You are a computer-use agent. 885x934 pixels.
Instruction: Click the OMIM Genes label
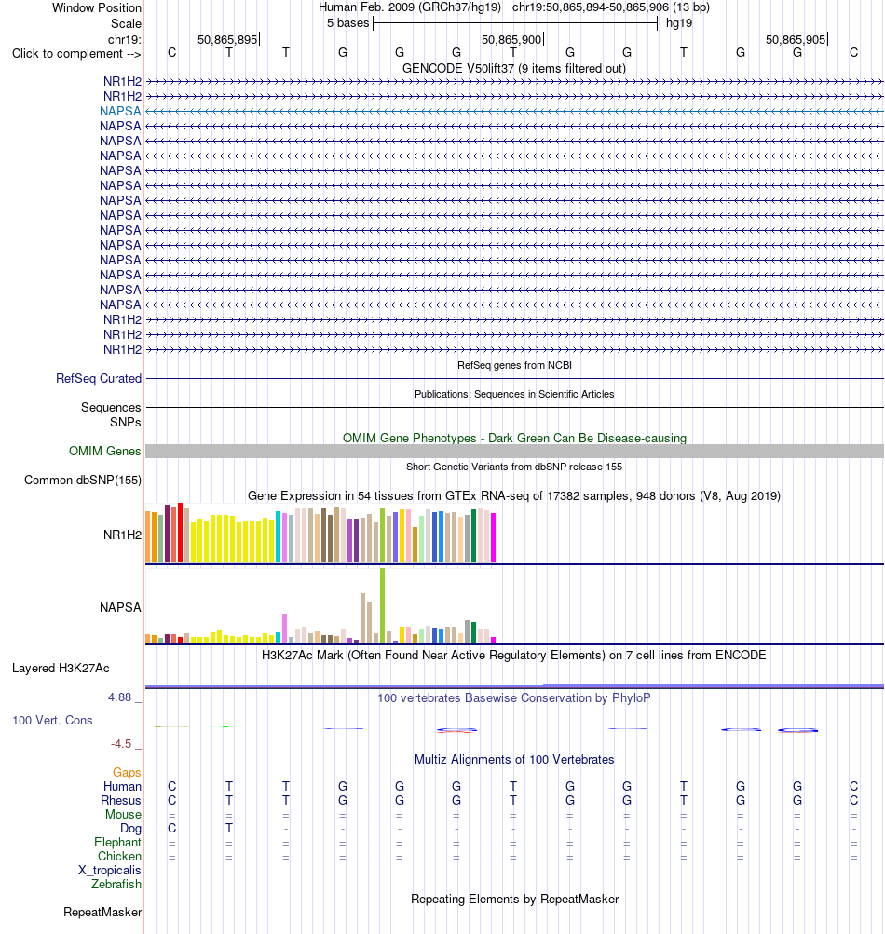(x=105, y=452)
